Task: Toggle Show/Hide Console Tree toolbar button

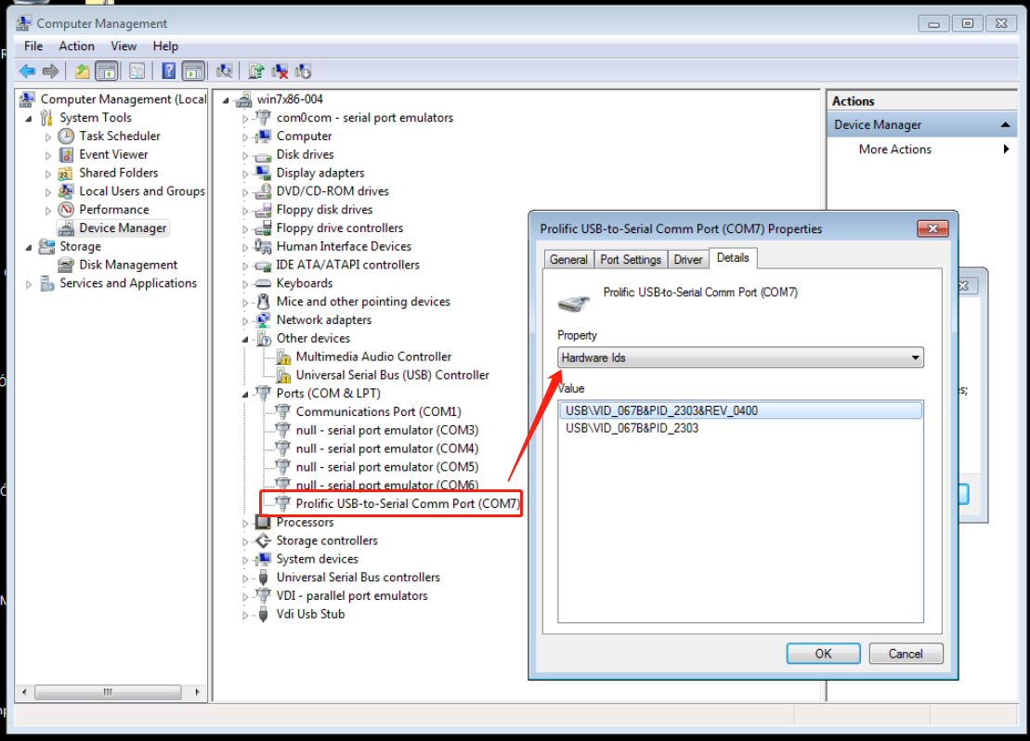Action: pos(107,71)
